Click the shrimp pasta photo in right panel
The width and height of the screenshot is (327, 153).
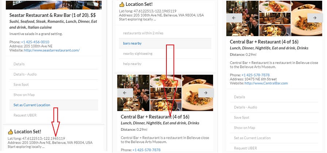pos(307,18)
